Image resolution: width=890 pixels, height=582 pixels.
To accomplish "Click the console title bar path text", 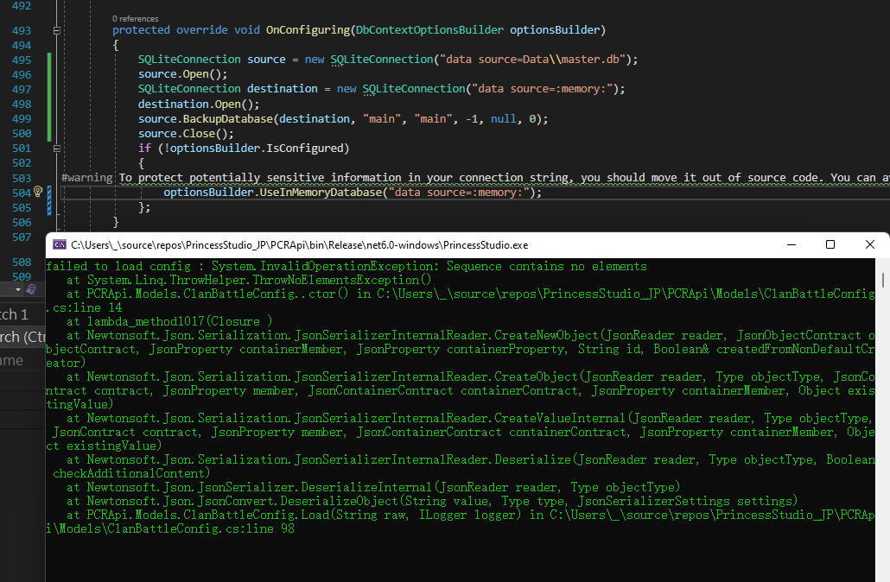I will pyautogui.click(x=299, y=245).
